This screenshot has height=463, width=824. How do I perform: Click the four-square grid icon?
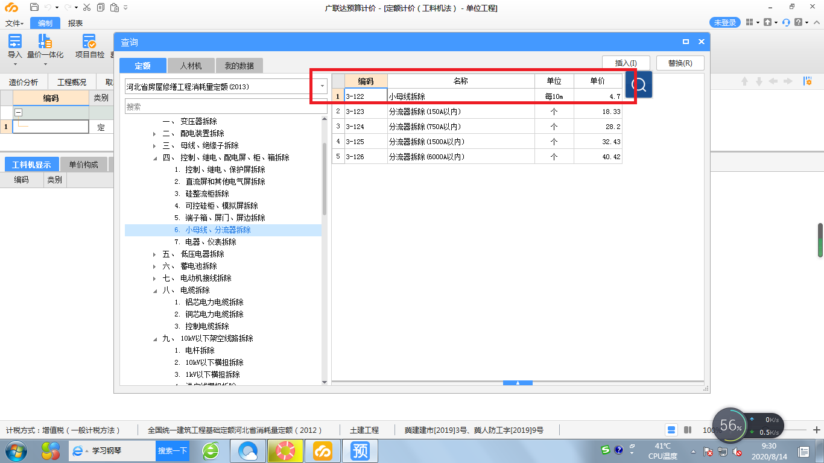tap(749, 22)
